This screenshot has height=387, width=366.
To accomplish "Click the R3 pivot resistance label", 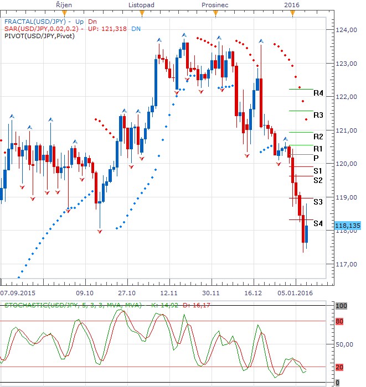I will (x=318, y=115).
